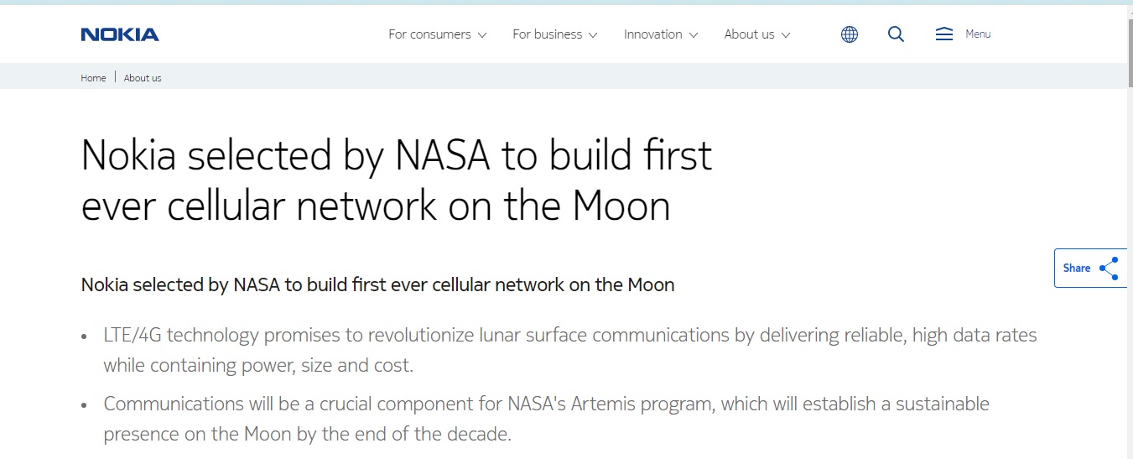The width and height of the screenshot is (1133, 459).
Task: Go to About us breadcrumb link
Action: pos(143,78)
